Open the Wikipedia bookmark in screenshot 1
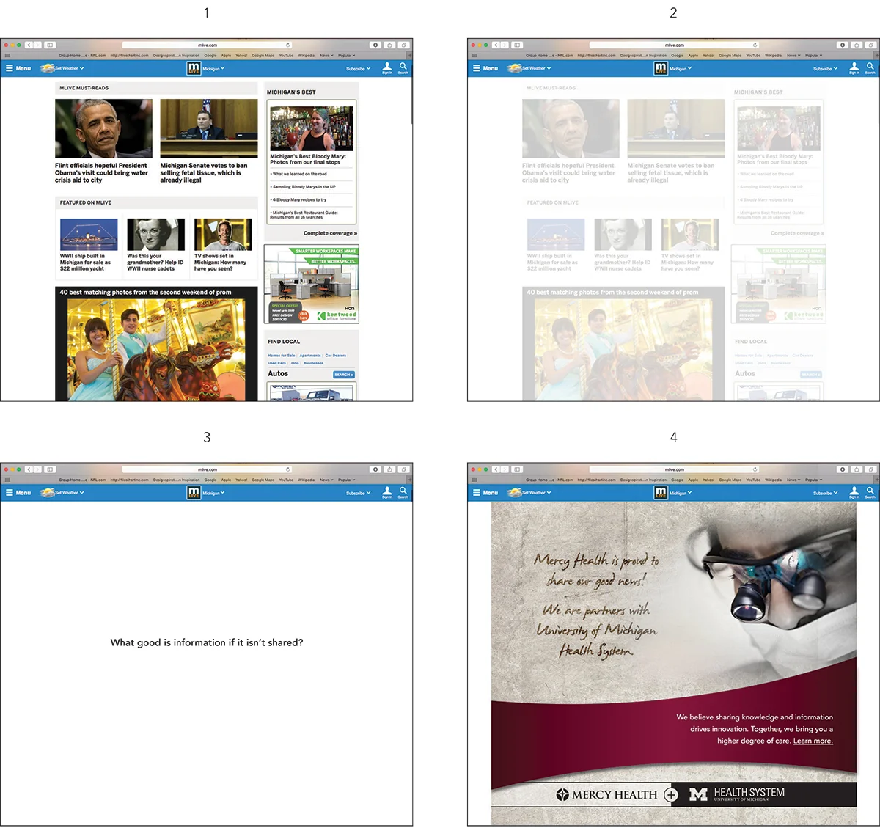880x828 pixels. click(x=307, y=56)
